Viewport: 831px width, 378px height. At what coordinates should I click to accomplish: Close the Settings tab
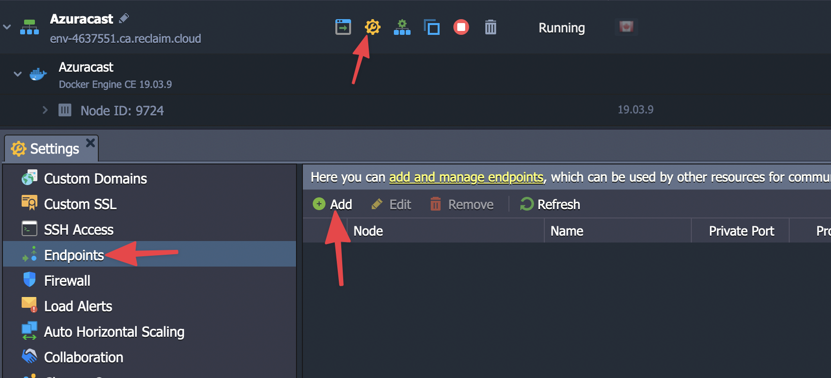[90, 143]
